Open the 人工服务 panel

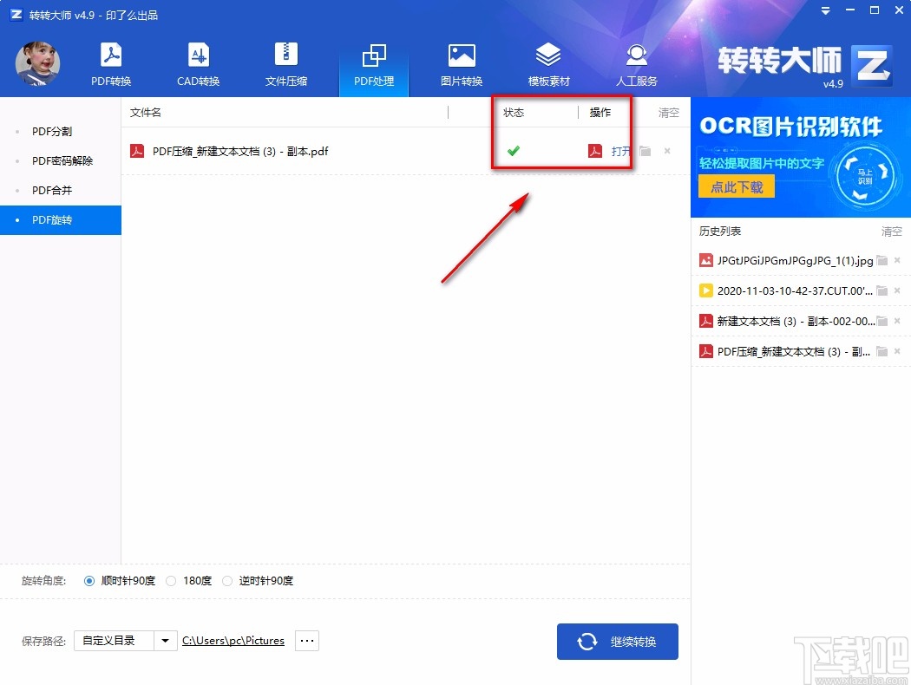click(x=636, y=61)
